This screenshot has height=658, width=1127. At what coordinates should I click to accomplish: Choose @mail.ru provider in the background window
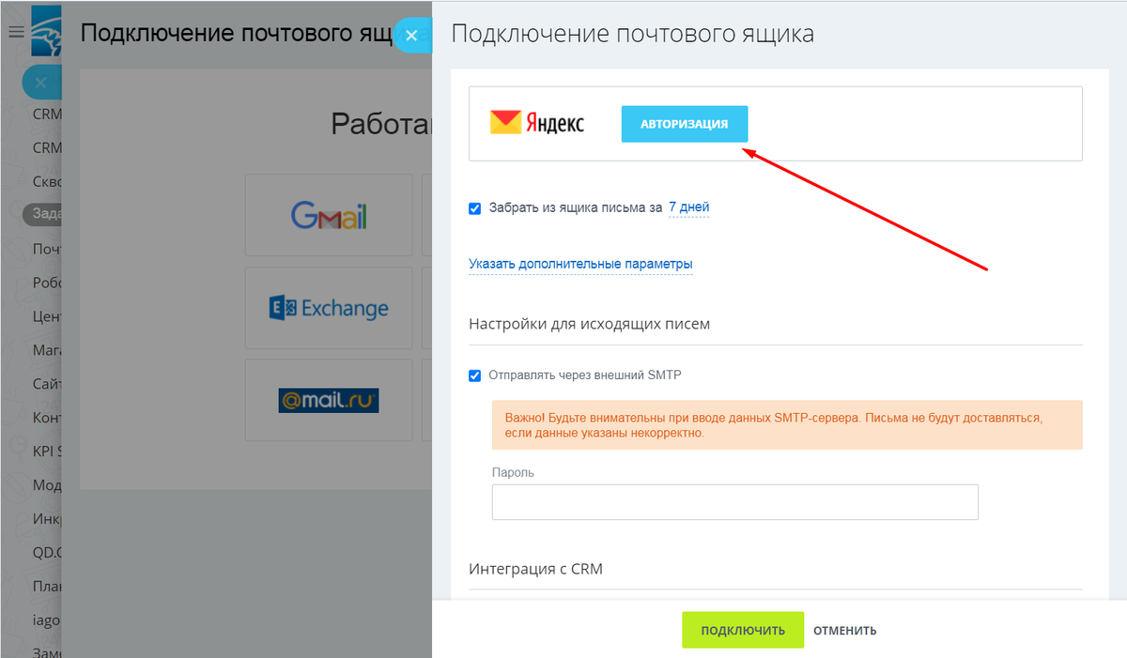tap(329, 401)
